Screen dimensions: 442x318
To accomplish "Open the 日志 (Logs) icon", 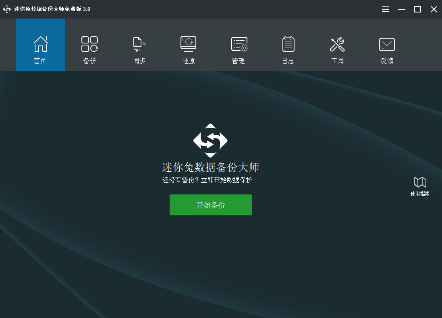I will click(288, 43).
